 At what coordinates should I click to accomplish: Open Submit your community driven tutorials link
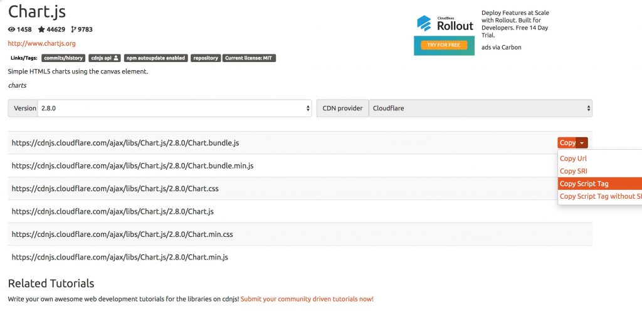307,299
